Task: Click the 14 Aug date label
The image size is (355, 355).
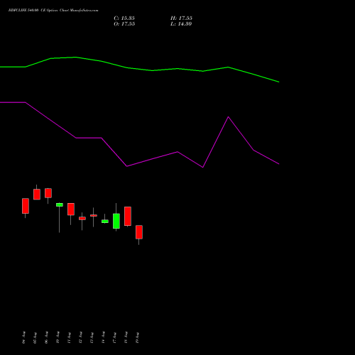Action: click(x=103, y=337)
